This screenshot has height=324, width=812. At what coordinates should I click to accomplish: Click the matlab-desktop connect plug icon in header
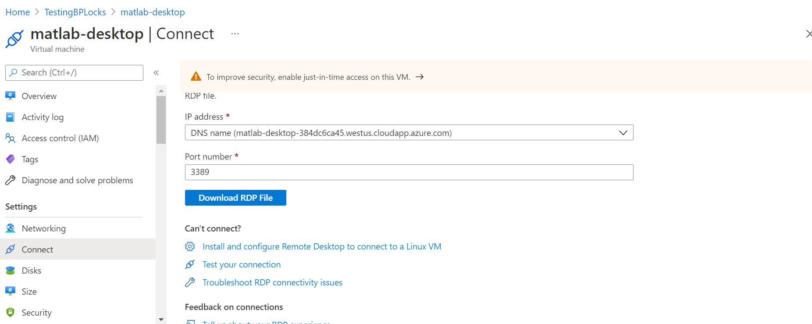coord(14,39)
